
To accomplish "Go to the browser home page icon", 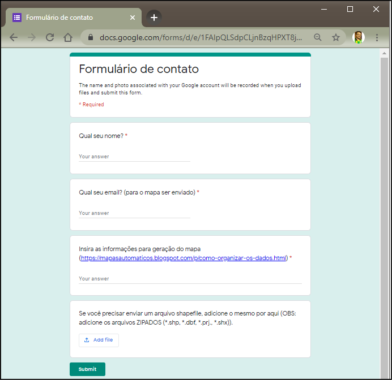I will coord(68,37).
